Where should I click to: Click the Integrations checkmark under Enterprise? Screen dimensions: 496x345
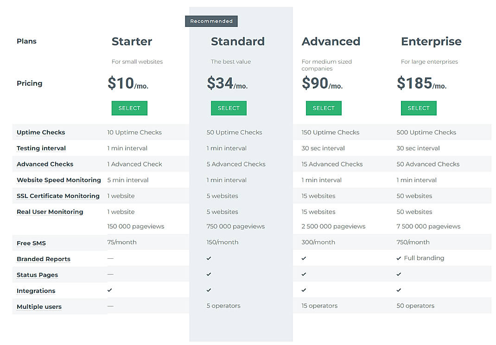click(399, 290)
